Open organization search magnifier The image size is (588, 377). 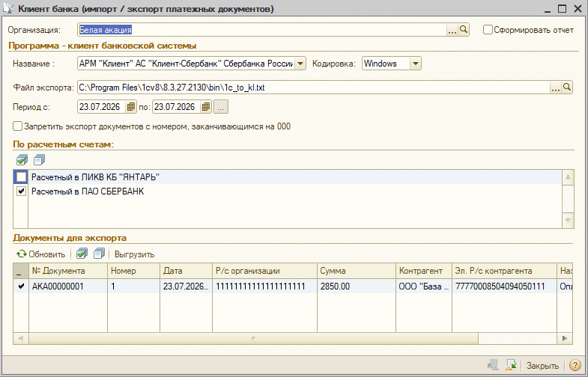coord(464,30)
